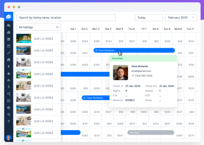Viewport: 204px width, 145px height.
Task: Click the home logo icon in sidebar
Action: coord(8,16)
